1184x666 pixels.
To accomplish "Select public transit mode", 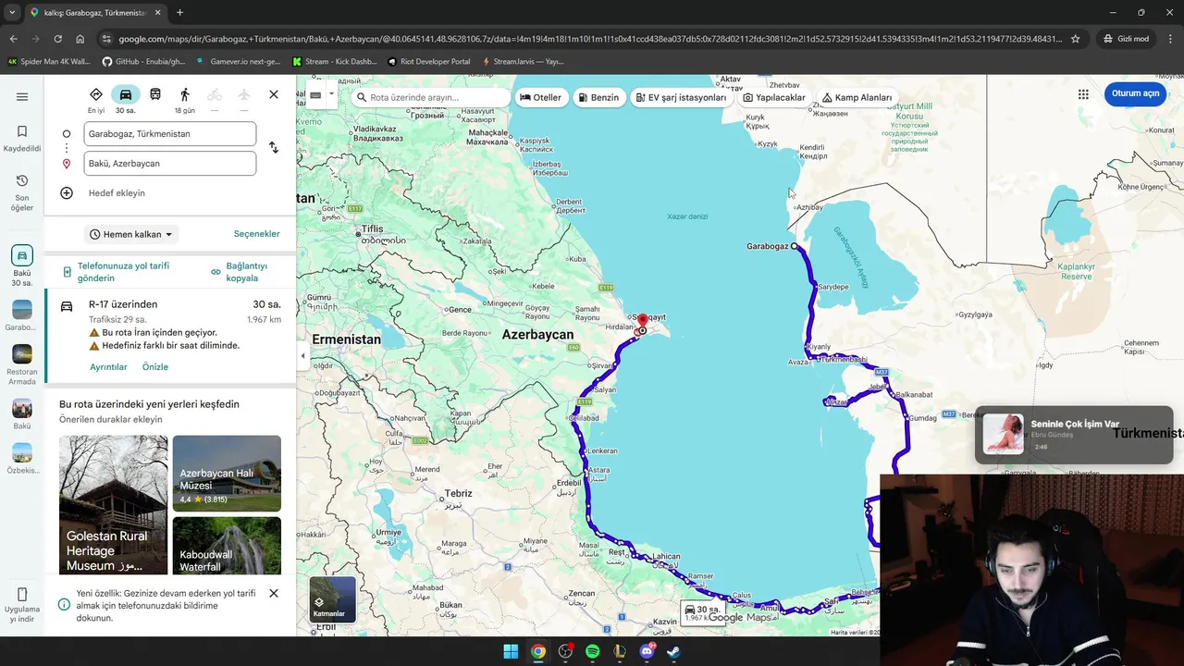I will (155, 95).
